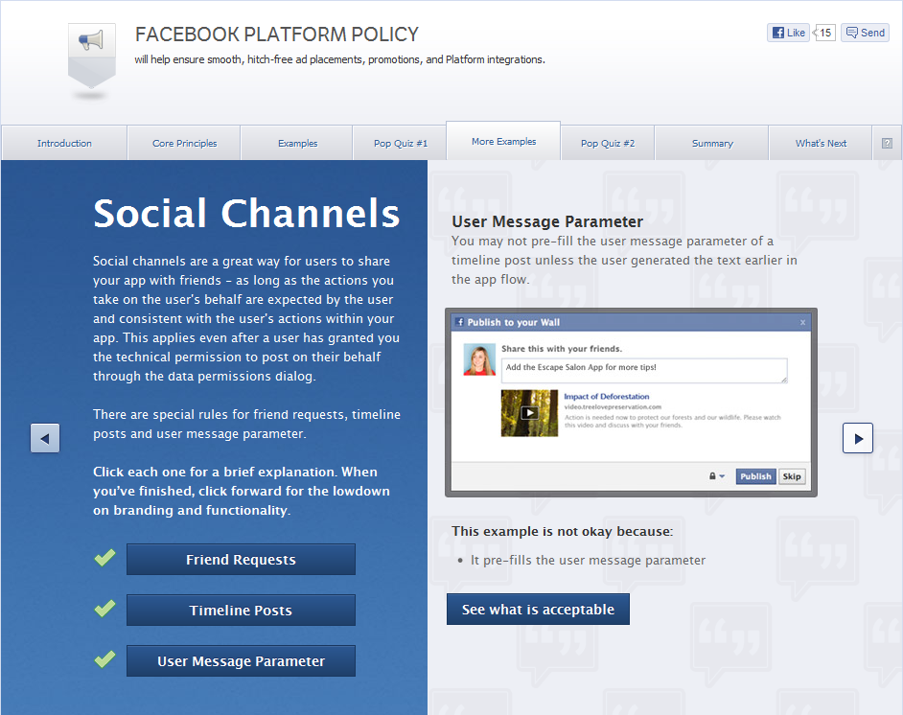Click the video.treelovepreservation.com URL text
Screen dimensions: 903x715
613,407
